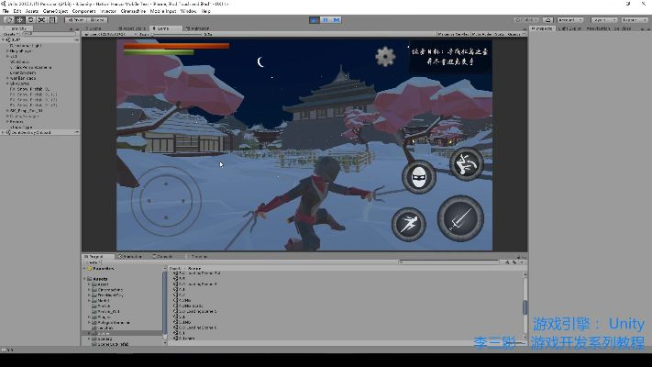
Task: Tap the sword attack button in game
Action: point(460,217)
